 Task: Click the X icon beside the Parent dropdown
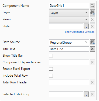93,19
